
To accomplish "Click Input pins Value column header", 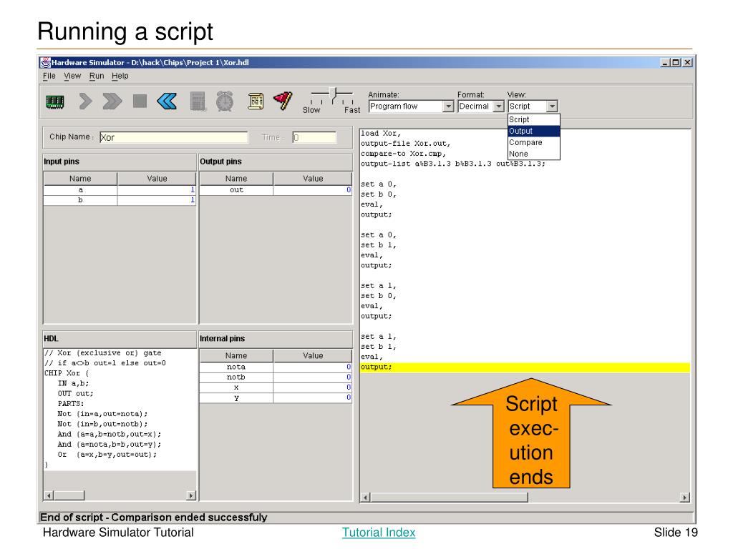I will pos(157,178).
